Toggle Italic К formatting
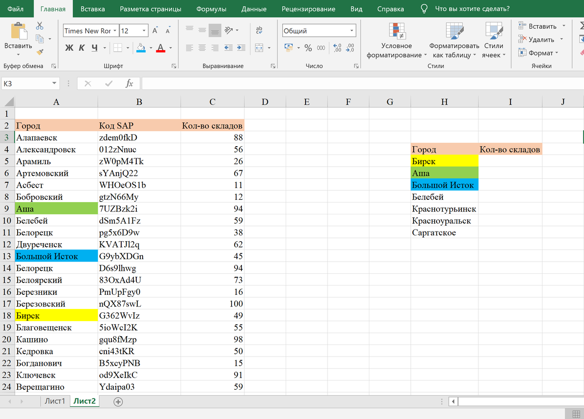Image resolution: width=584 pixels, height=419 pixels. (82, 48)
